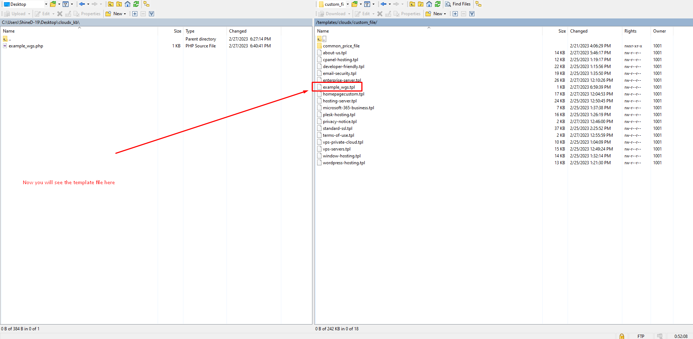
Task: Click local panel parent directory icon
Action: point(111,4)
